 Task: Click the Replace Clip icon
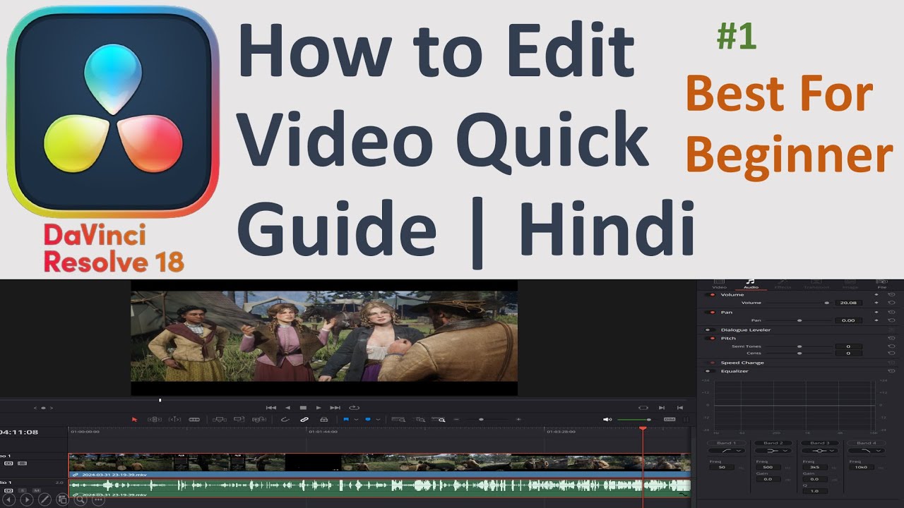tap(259, 419)
